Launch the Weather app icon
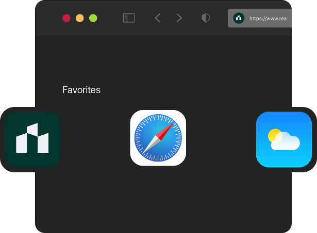The image size is (317, 233). coord(284,139)
